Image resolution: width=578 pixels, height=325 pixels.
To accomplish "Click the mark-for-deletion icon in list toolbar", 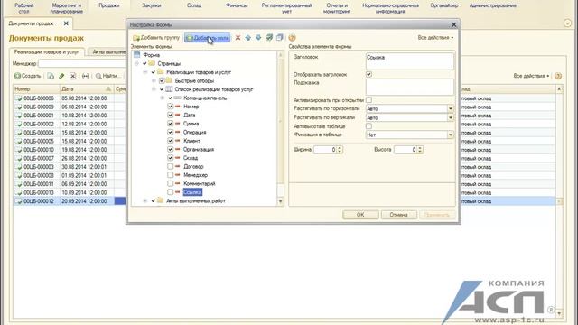I will click(x=72, y=76).
